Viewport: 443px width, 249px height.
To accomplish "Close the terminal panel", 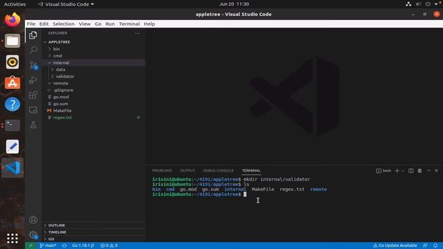I will coord(437,171).
